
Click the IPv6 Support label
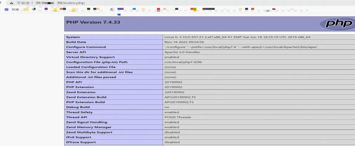point(79,137)
